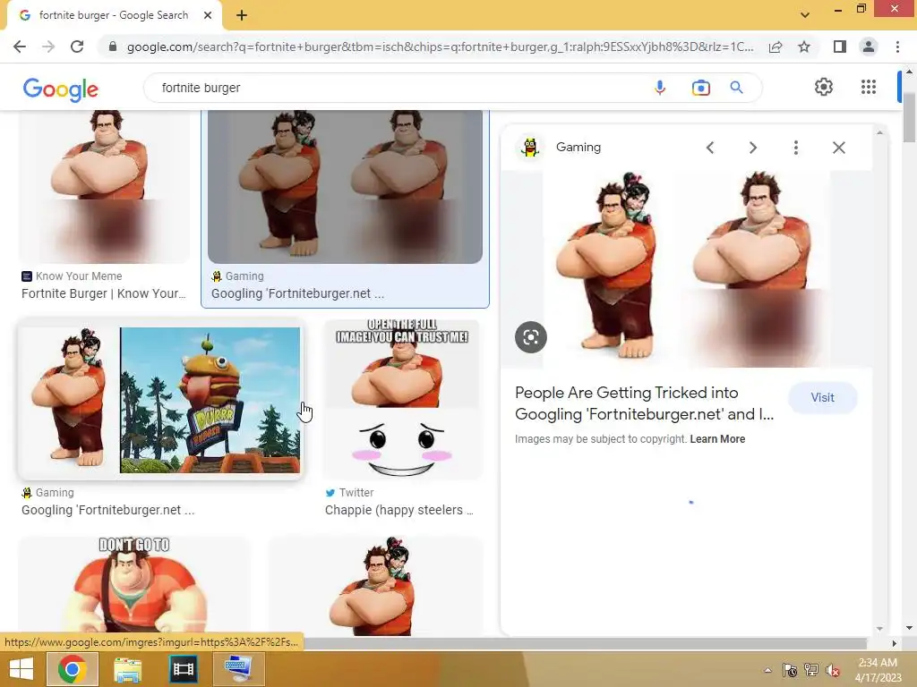Open the Twitter Chappie image result
This screenshot has width=917, height=687.
[x=402, y=400]
